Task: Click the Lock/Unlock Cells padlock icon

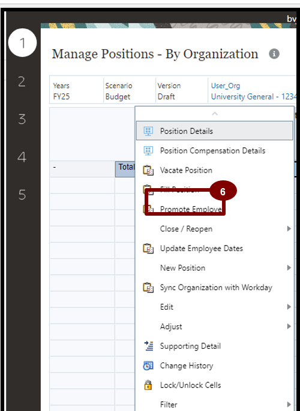Action: [148, 385]
